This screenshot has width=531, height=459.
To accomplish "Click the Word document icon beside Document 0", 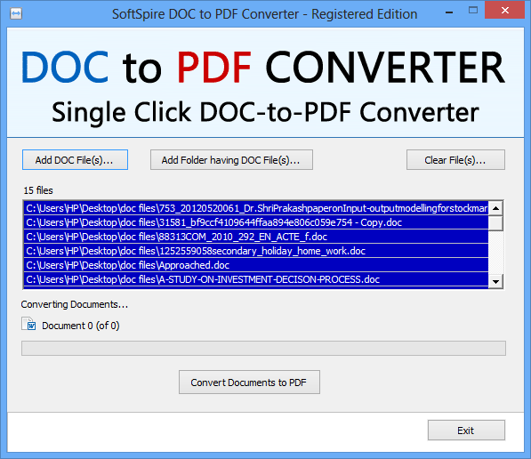I will (29, 324).
